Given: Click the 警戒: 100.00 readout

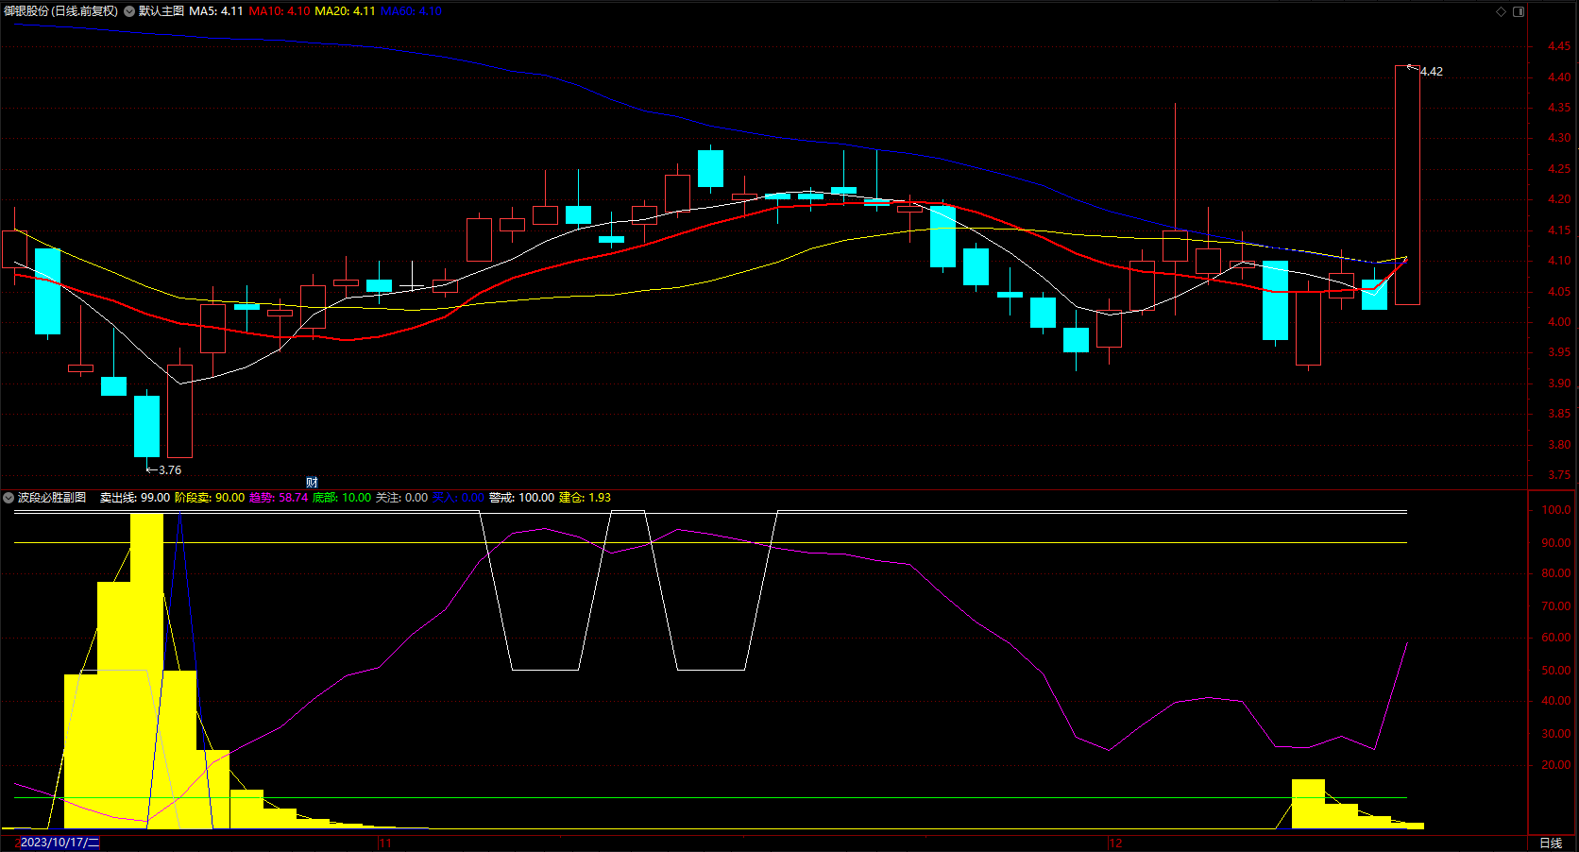Looking at the screenshot, I should (x=521, y=498).
